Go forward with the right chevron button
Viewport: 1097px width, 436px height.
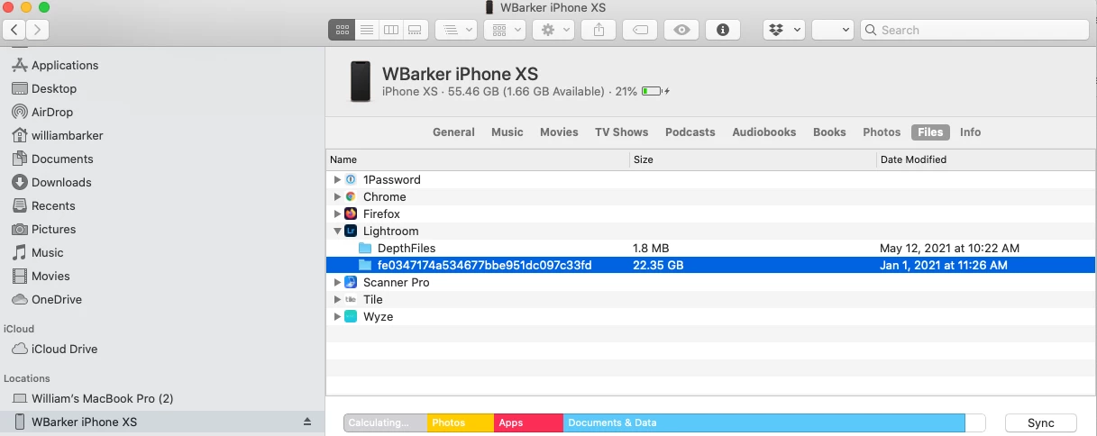coord(38,30)
